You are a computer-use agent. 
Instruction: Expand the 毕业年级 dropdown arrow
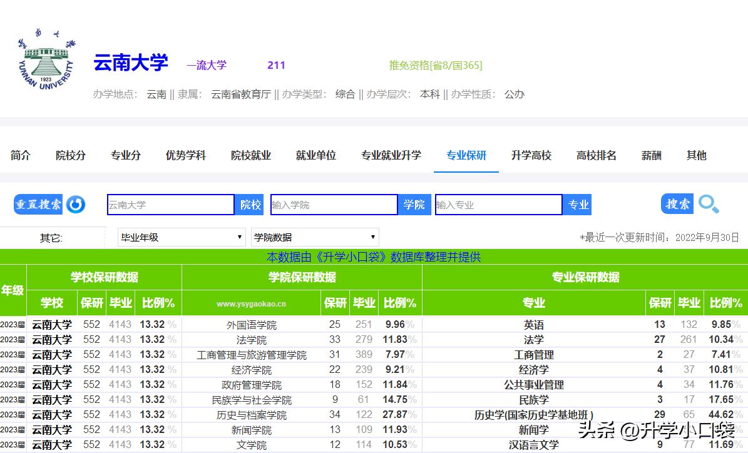tap(238, 237)
